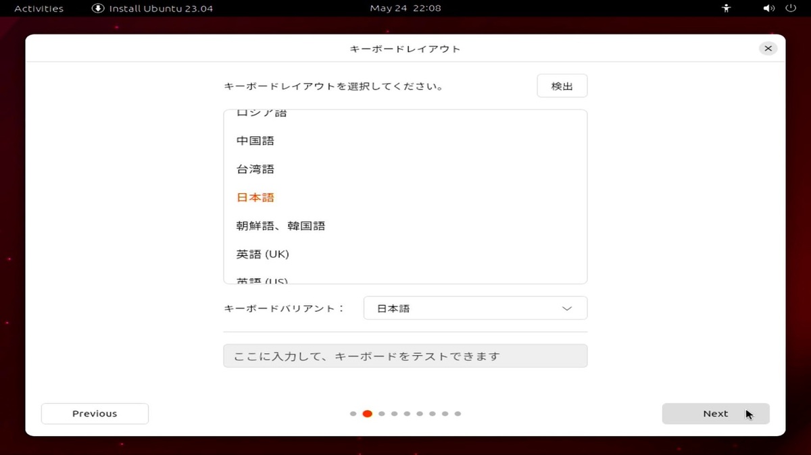The width and height of the screenshot is (811, 455).
Task: Open the Activities overview
Action: point(39,9)
